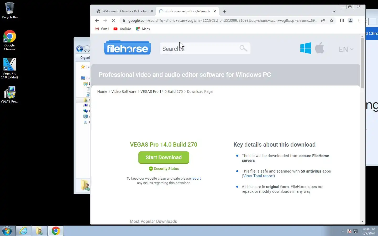
Task: Open the network tray icon
Action: coord(355,231)
